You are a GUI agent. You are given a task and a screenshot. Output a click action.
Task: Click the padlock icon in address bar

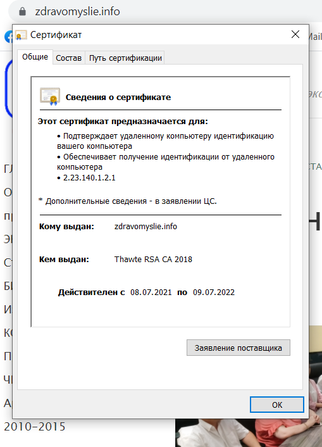click(22, 11)
